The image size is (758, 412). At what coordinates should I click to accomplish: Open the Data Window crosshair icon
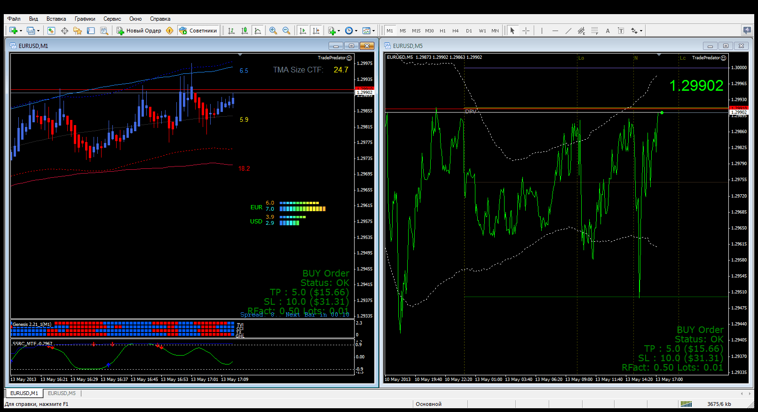point(64,31)
